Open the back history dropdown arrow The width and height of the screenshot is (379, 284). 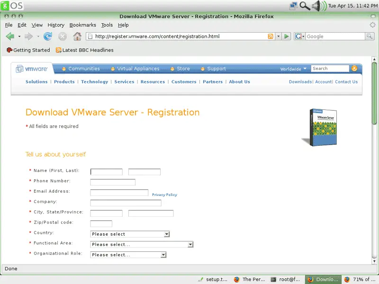click(x=19, y=36)
